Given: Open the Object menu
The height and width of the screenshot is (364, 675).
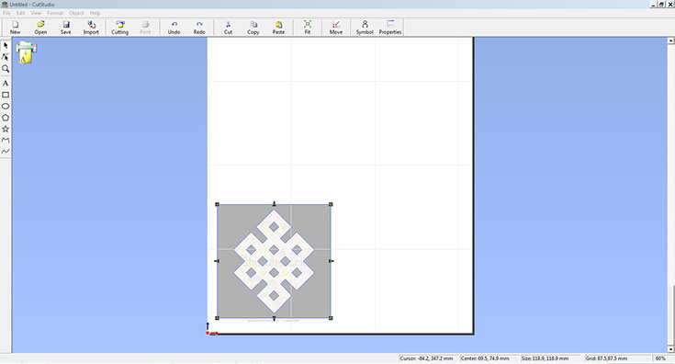Looking at the screenshot, I should click(76, 13).
